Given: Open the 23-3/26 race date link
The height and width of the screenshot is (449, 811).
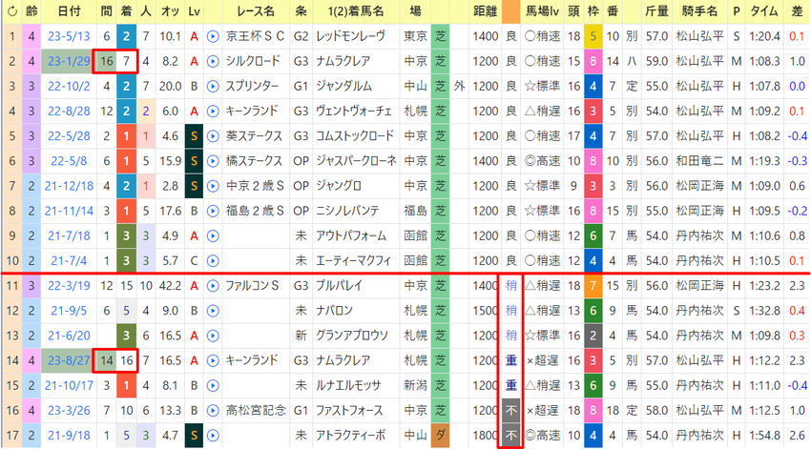Looking at the screenshot, I should [69, 411].
